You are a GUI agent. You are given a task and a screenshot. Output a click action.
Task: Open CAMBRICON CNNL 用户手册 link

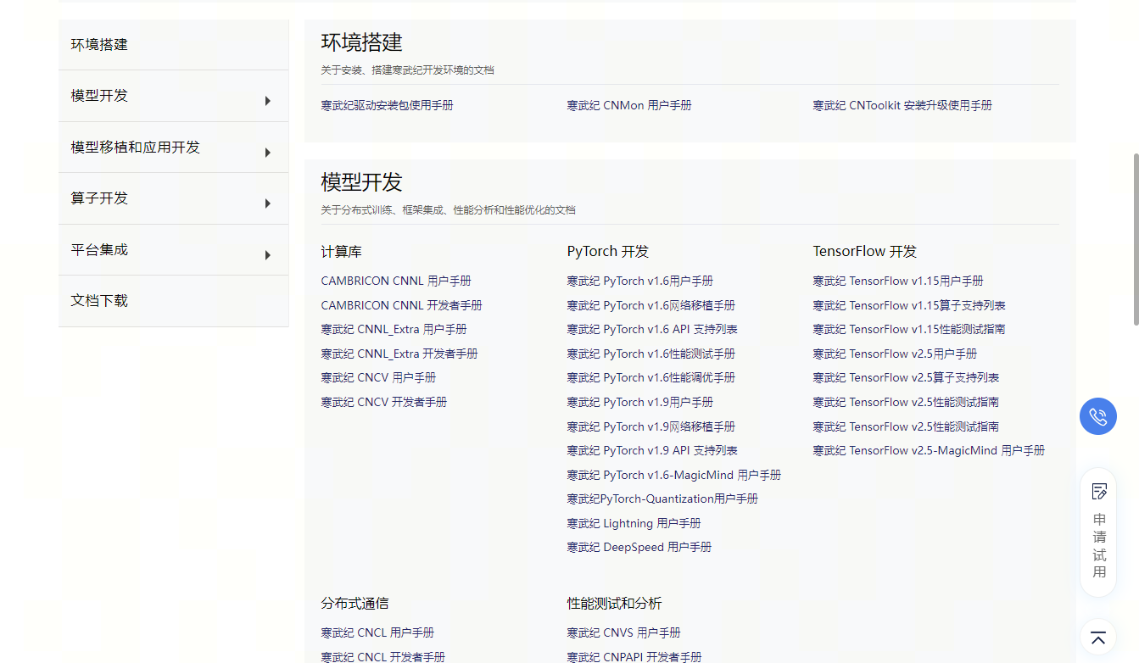(395, 281)
